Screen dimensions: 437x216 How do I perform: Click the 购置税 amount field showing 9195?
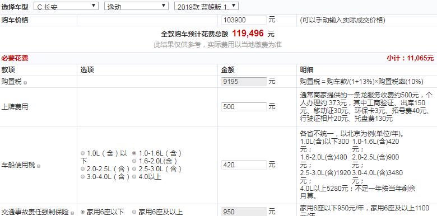244,82
